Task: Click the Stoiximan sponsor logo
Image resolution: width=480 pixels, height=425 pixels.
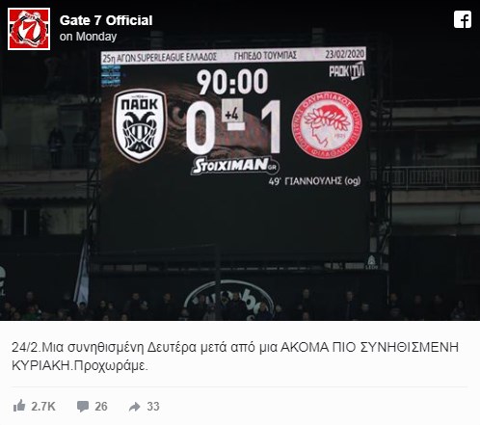Action: [235, 166]
